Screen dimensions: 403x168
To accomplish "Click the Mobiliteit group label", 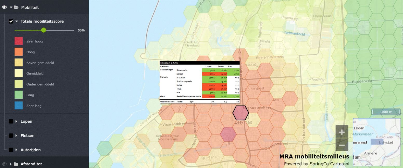I will click(x=30, y=8).
